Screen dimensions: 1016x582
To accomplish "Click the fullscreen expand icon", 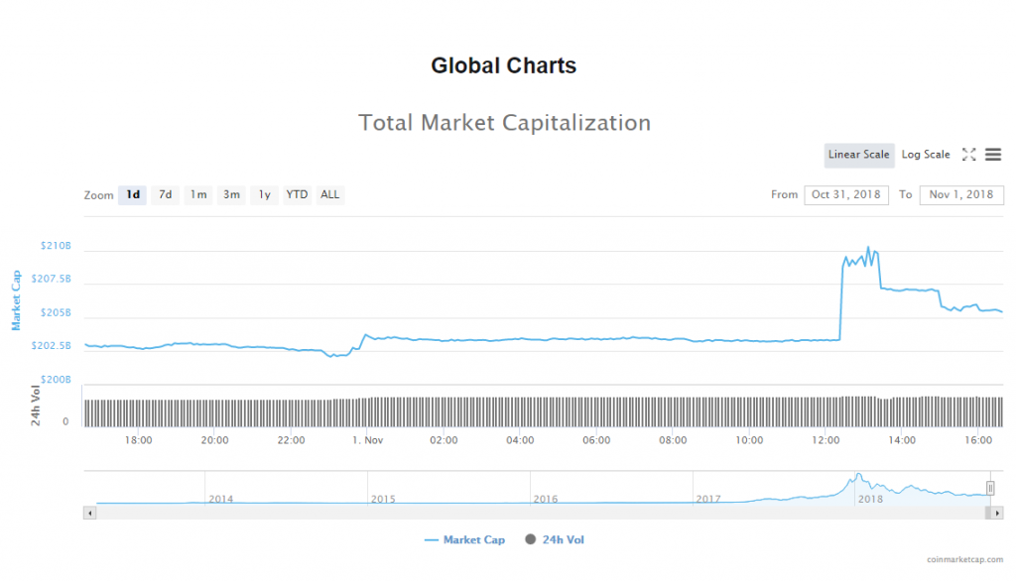I will (x=969, y=155).
